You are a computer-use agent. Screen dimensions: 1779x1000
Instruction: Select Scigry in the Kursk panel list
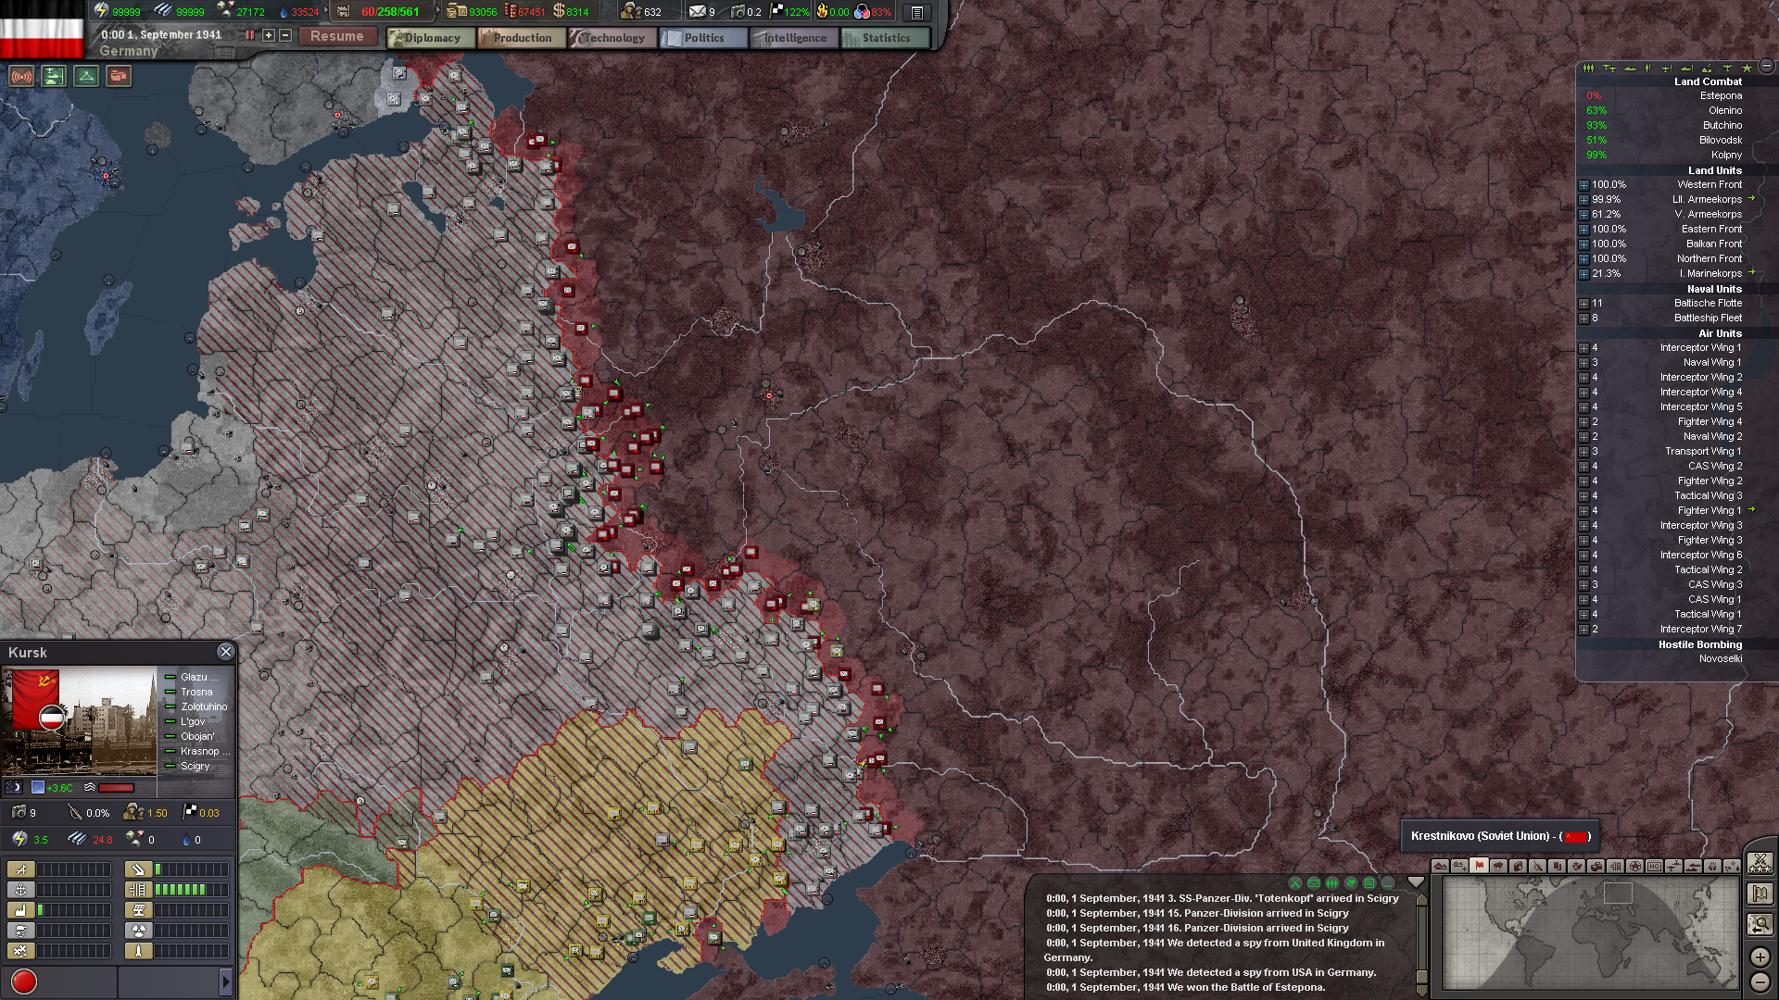click(195, 766)
